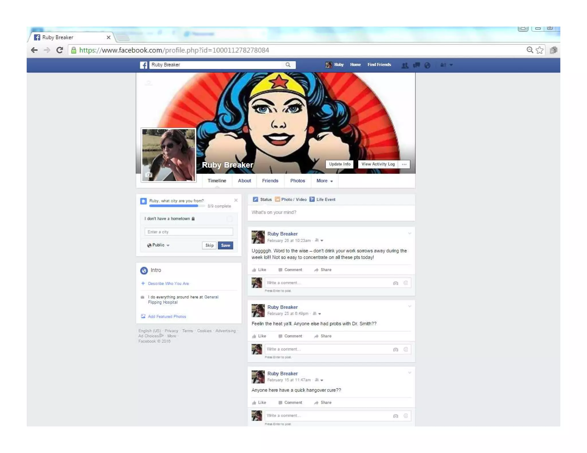Screen dimensions: 587x453
Task: Click the Facebook logo icon
Action: pos(143,65)
